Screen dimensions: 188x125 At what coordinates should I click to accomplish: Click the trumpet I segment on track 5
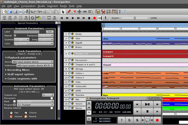(145, 52)
